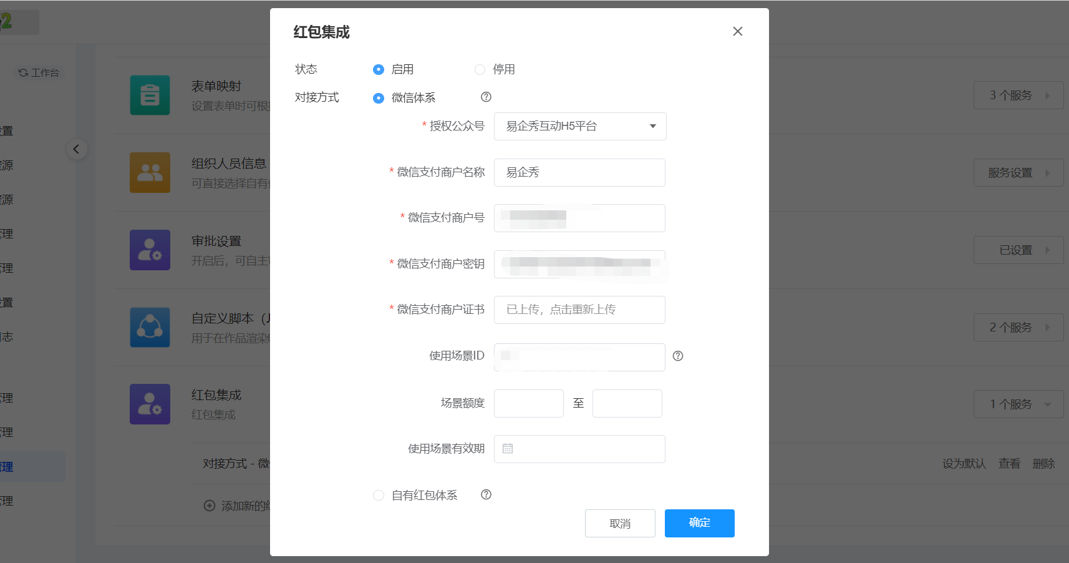The height and width of the screenshot is (563, 1069).
Task: Click the green 表单映射 form icon
Action: (150, 95)
